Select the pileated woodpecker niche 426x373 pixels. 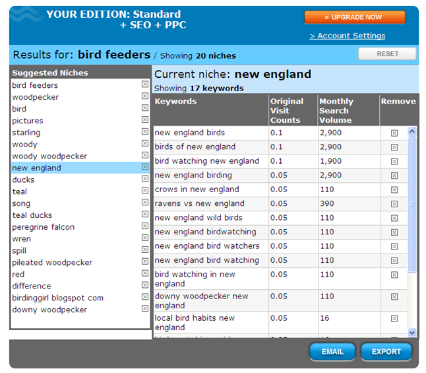point(52,262)
